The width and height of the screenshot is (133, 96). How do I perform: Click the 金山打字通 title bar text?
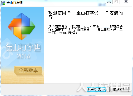(14, 3)
